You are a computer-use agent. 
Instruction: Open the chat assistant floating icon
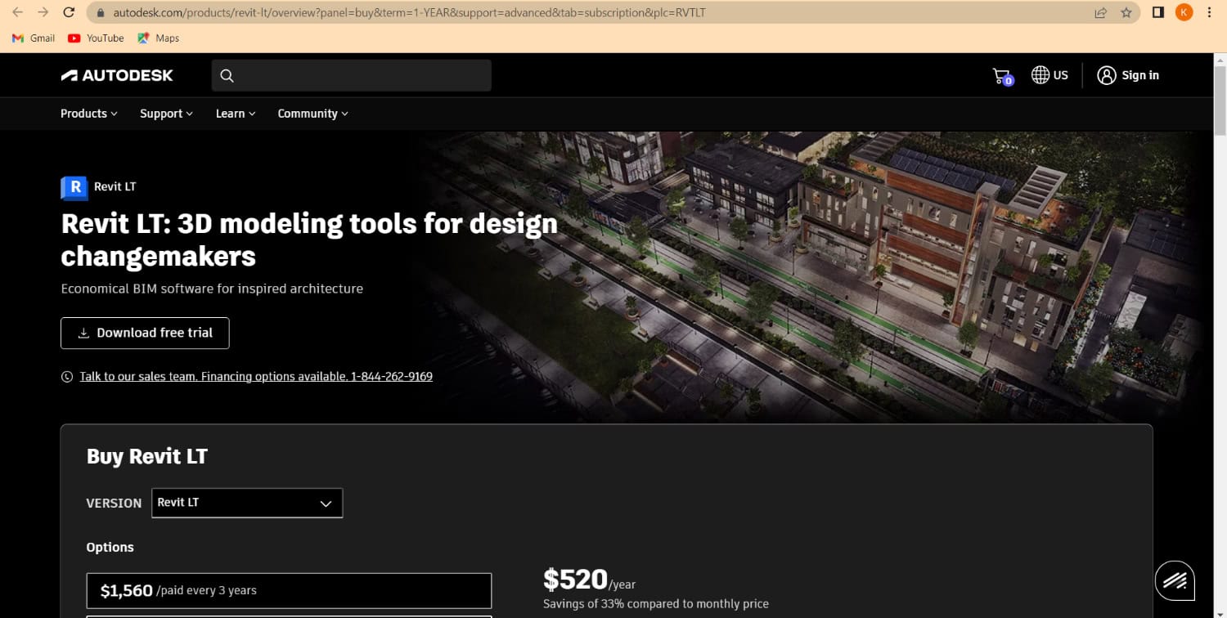pos(1175,581)
